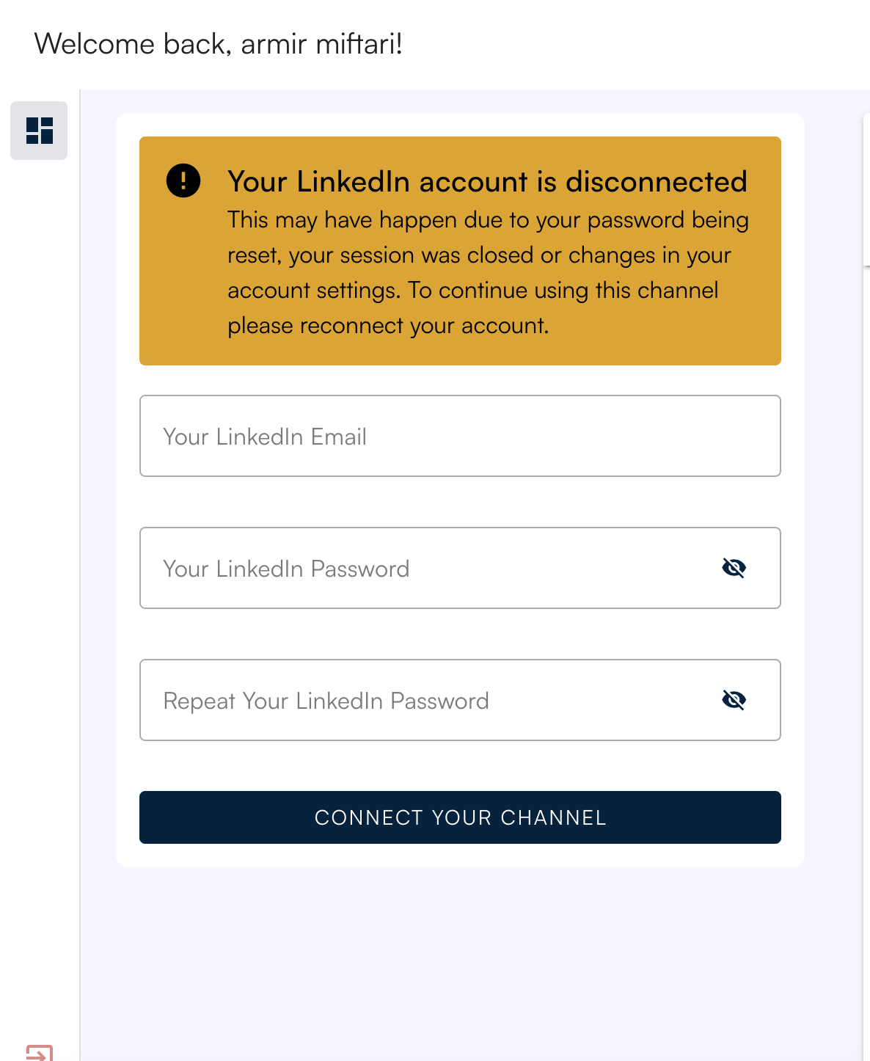Click the white card space below the Connect button
The height and width of the screenshot is (1061, 870).
click(460, 856)
